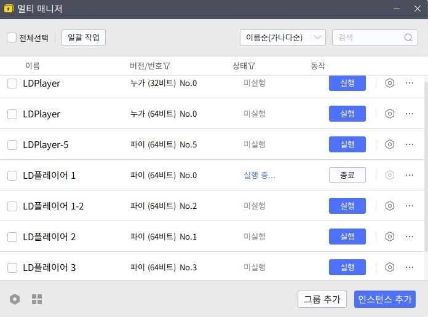
Task: Click the 실행 중... status text
Action: pyautogui.click(x=260, y=175)
